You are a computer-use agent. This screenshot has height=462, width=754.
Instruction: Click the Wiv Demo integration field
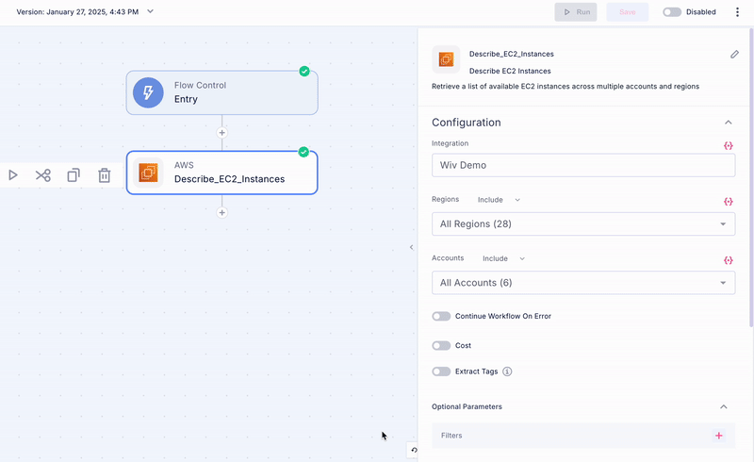click(x=582, y=165)
